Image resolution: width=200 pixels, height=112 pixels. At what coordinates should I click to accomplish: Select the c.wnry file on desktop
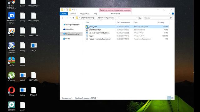[x=22, y=17]
